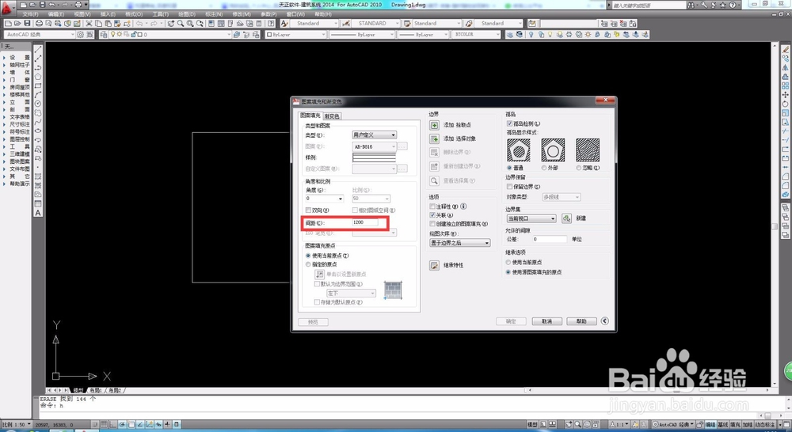Click the Plot printer icon in the standard toolbar
This screenshot has height=432, width=792.
coord(39,23)
